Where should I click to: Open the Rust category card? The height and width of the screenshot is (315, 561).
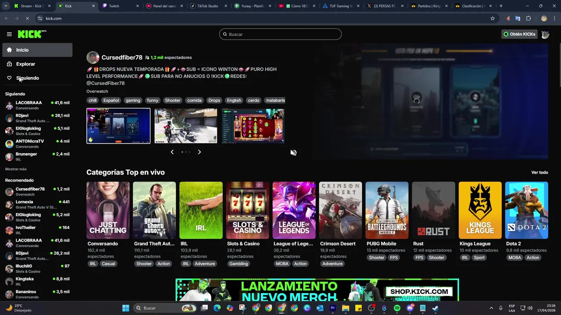click(433, 210)
